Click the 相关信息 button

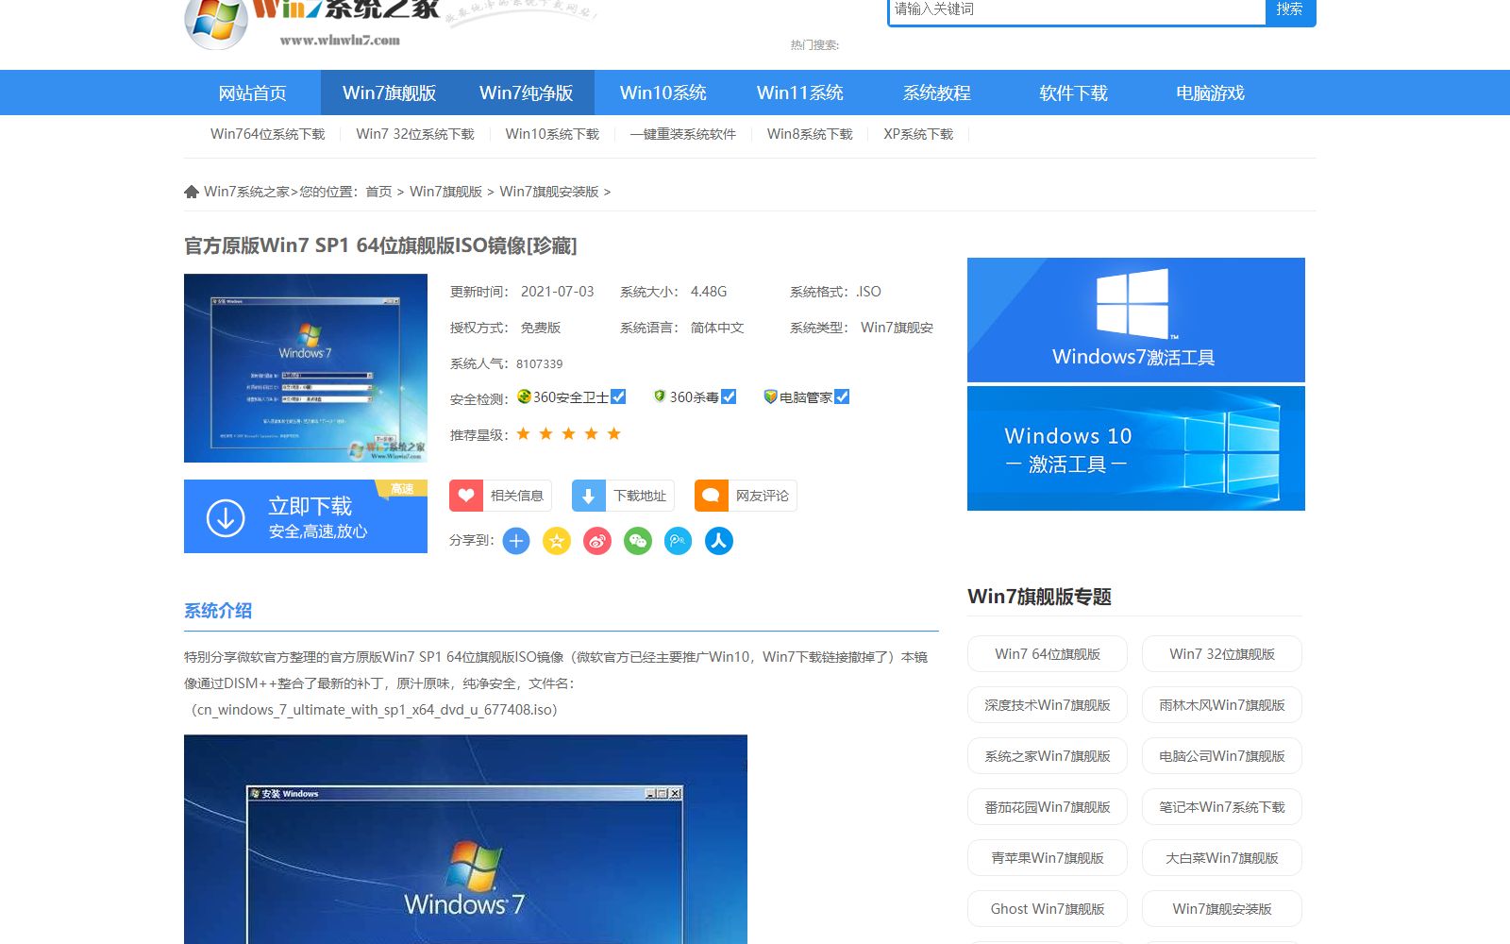(500, 496)
